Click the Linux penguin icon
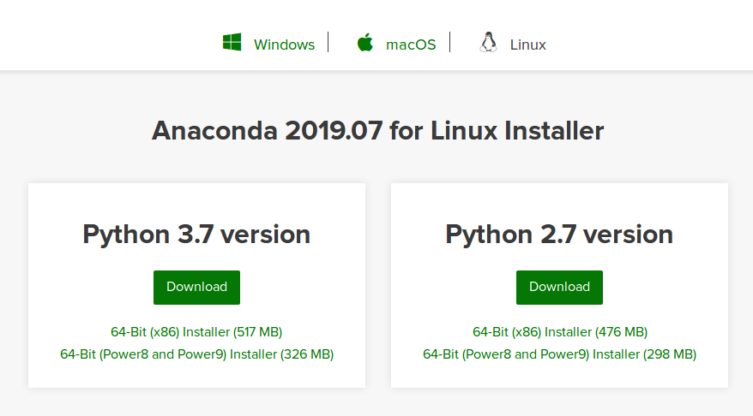The image size is (753, 416). pos(488,43)
